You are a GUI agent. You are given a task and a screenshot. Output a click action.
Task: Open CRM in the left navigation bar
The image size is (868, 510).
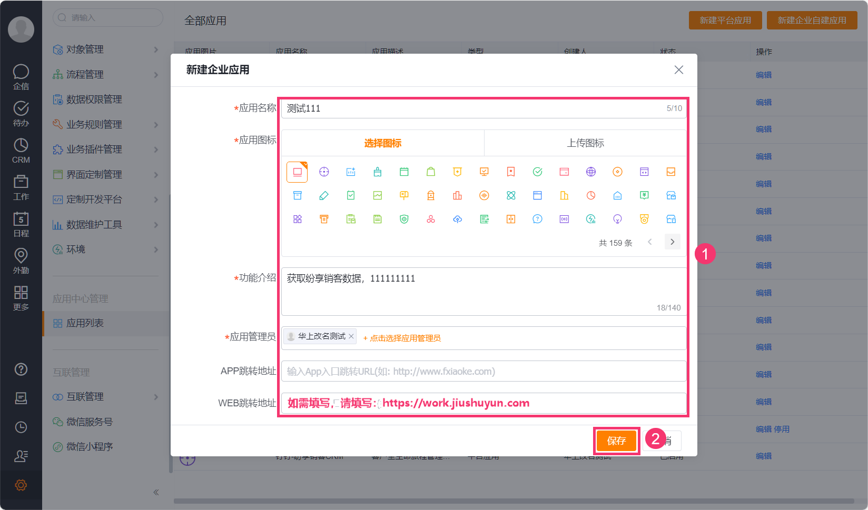click(21, 151)
